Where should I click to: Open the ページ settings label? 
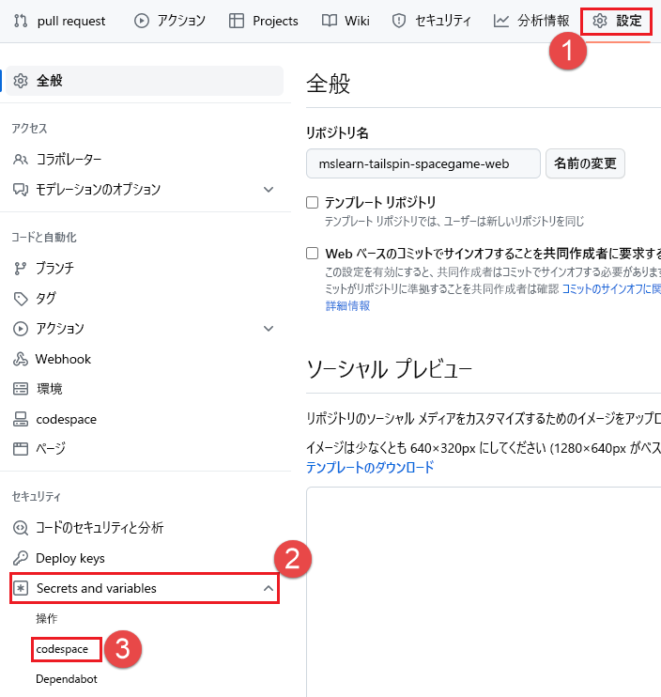tap(51, 448)
